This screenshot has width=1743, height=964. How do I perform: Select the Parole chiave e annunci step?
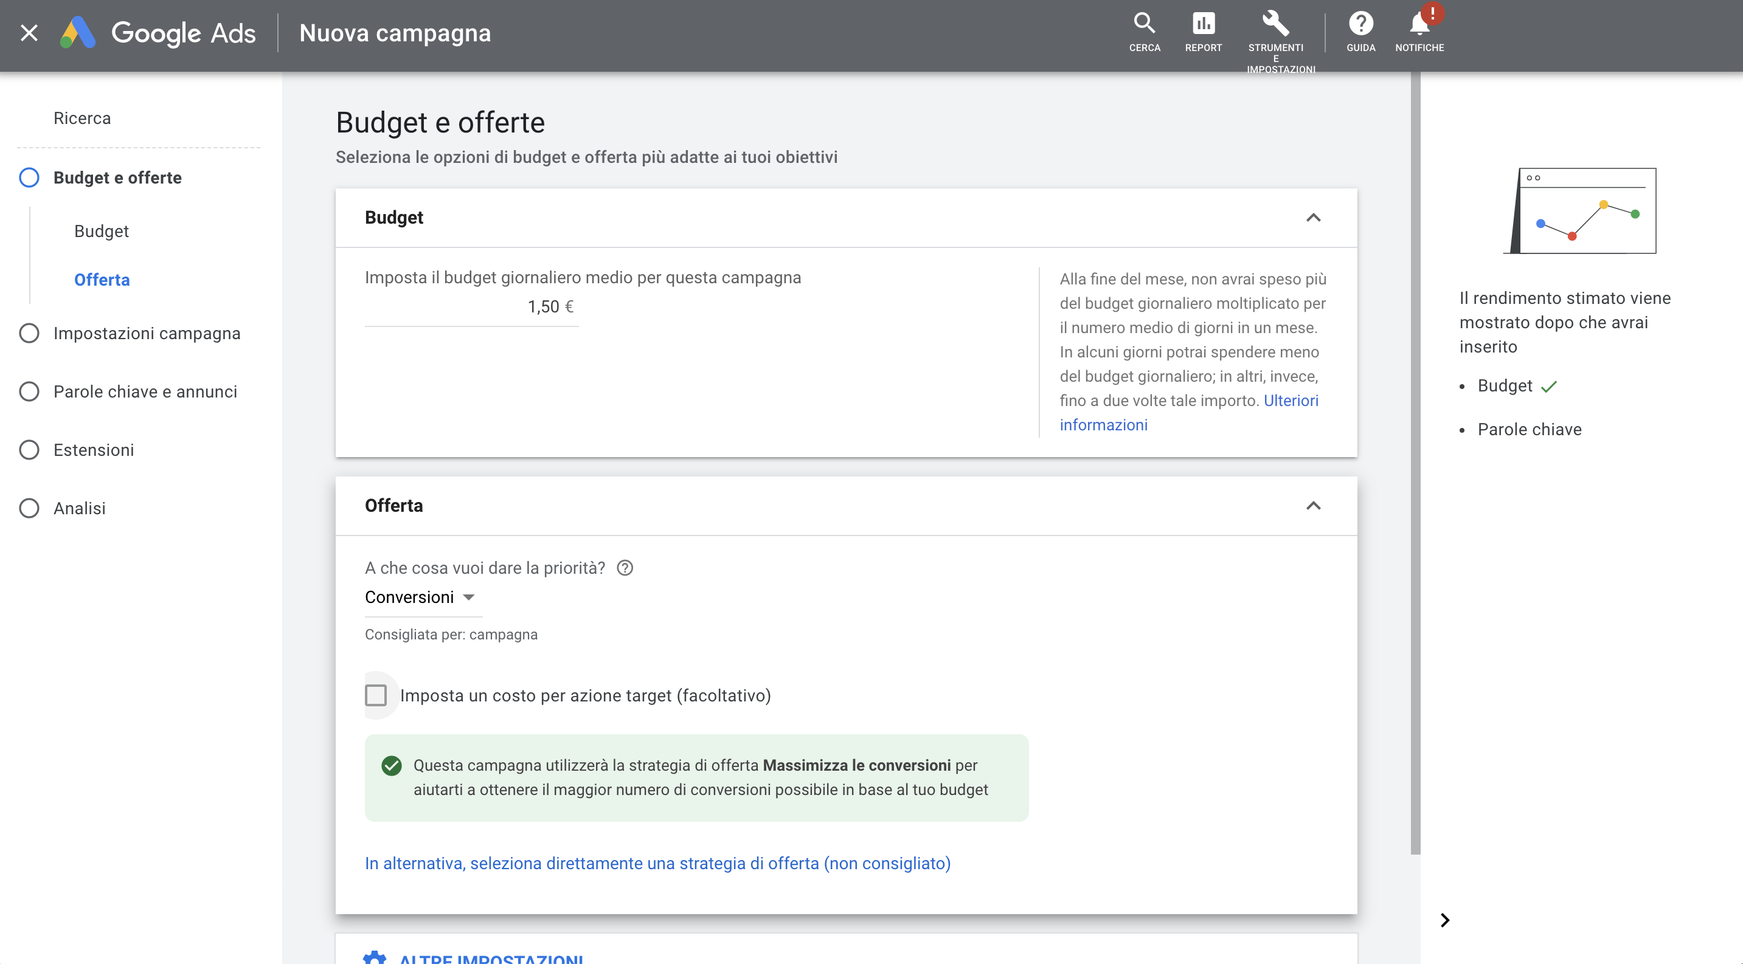[145, 391]
